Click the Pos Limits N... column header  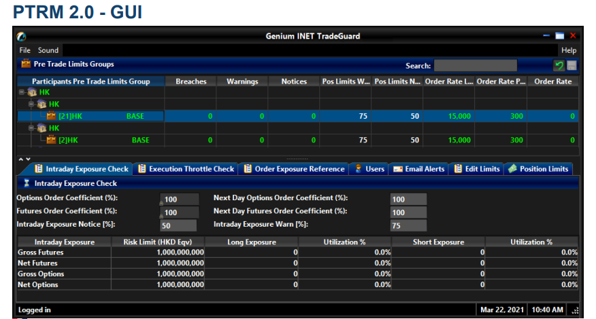(x=397, y=81)
